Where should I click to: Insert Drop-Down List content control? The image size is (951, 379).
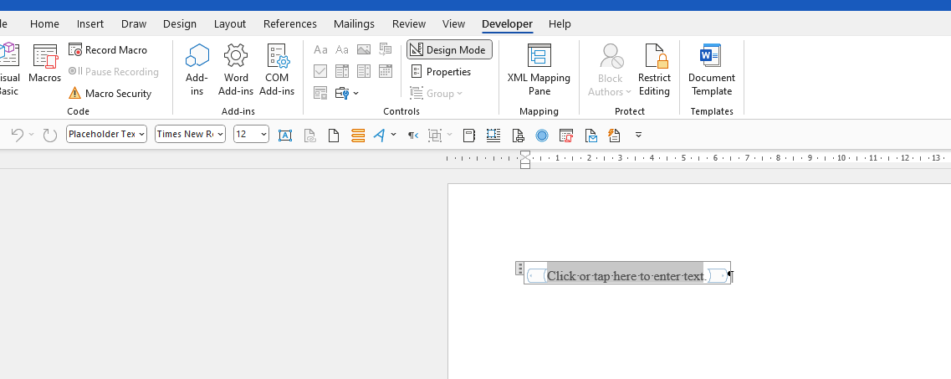[x=364, y=72]
